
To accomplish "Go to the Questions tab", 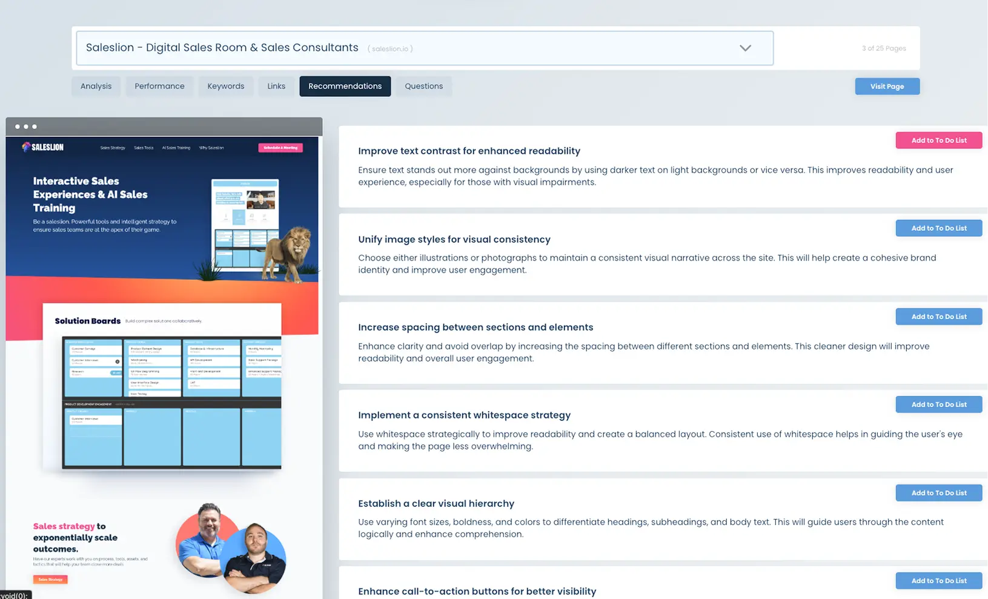I will 424,86.
